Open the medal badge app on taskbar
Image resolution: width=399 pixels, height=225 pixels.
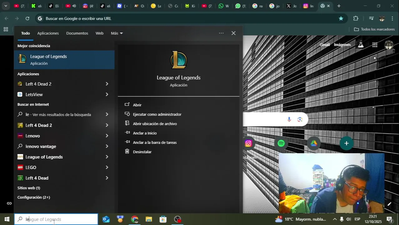tap(120, 219)
